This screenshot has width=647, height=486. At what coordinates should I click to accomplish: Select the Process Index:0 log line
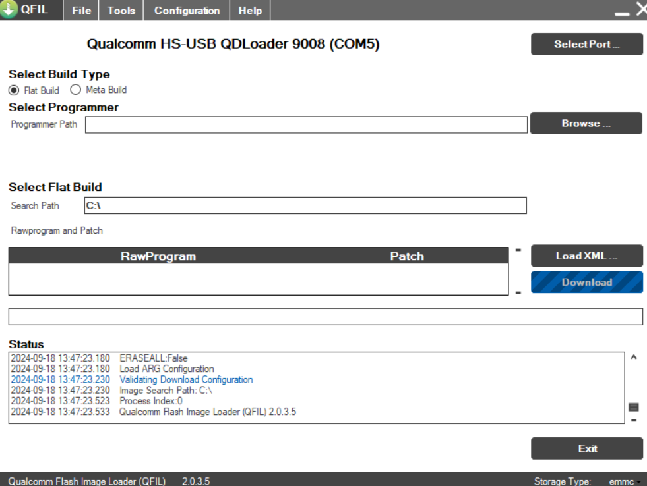(x=96, y=401)
